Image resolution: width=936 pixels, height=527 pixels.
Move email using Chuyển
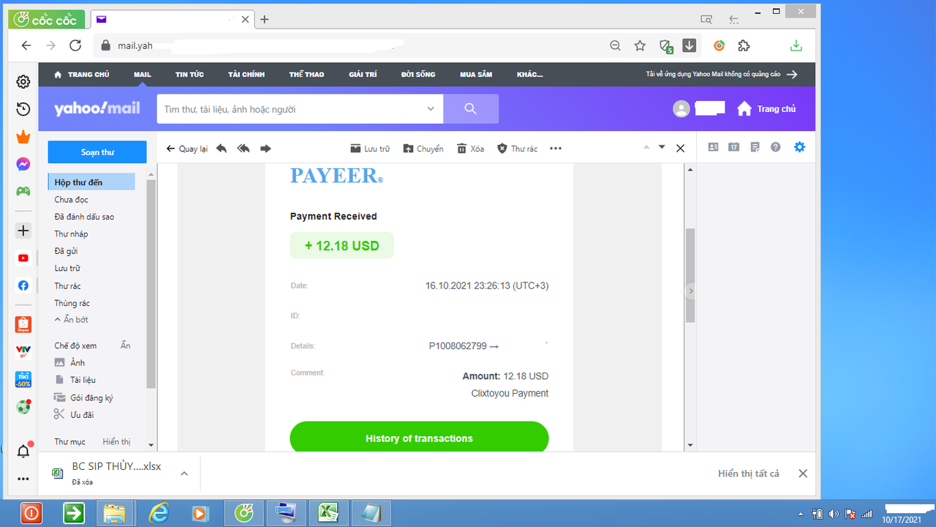[x=423, y=149]
